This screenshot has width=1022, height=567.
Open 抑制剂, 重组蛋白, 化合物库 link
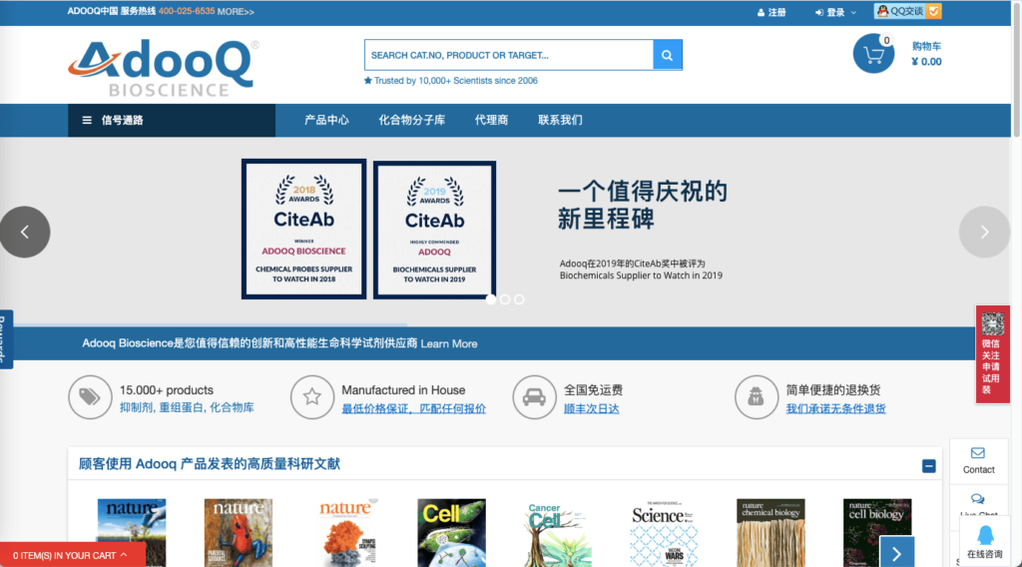[x=187, y=408]
